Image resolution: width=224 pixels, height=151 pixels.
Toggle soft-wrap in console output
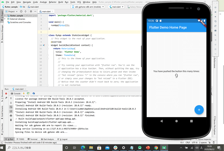[x=11, y=107]
